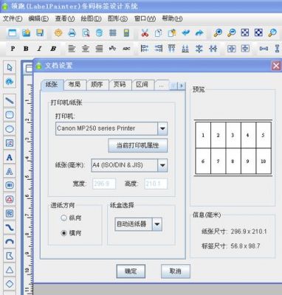Switch to the 顺序 tab
This screenshot has width=282, height=295.
97,85
